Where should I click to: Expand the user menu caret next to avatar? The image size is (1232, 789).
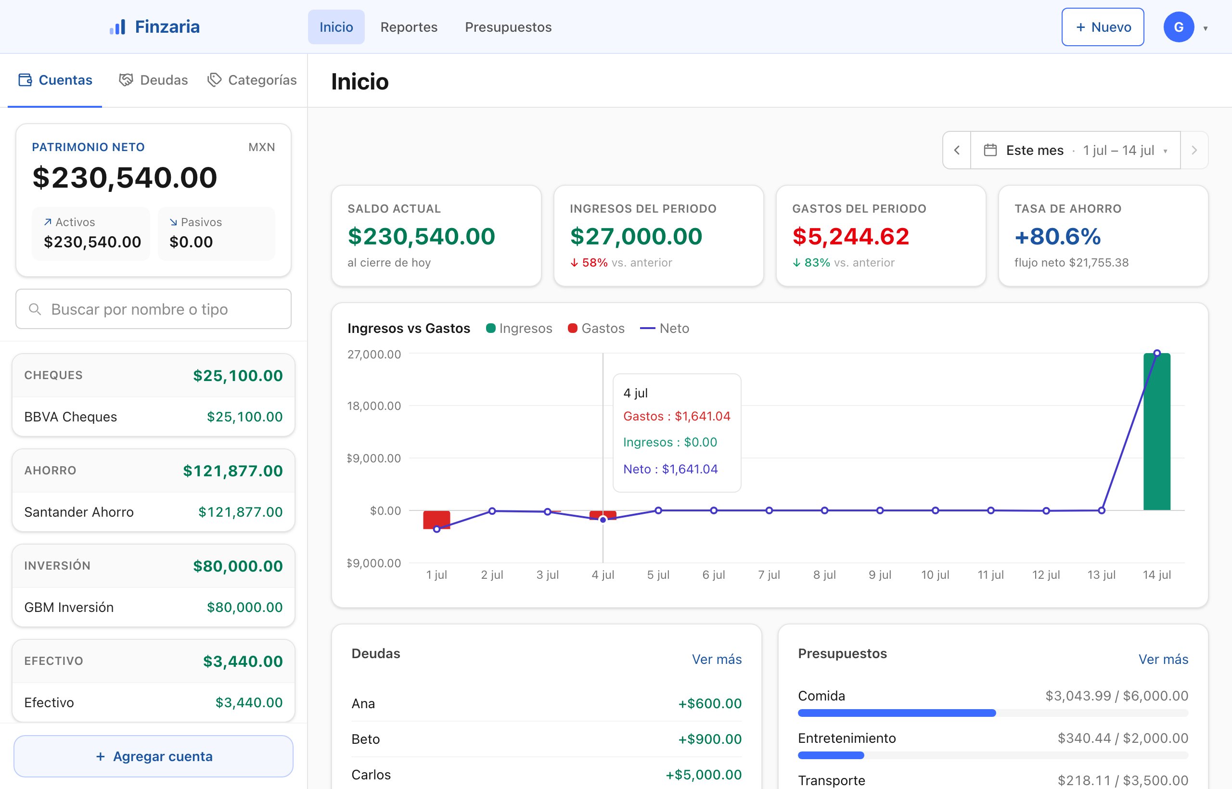pyautogui.click(x=1206, y=28)
